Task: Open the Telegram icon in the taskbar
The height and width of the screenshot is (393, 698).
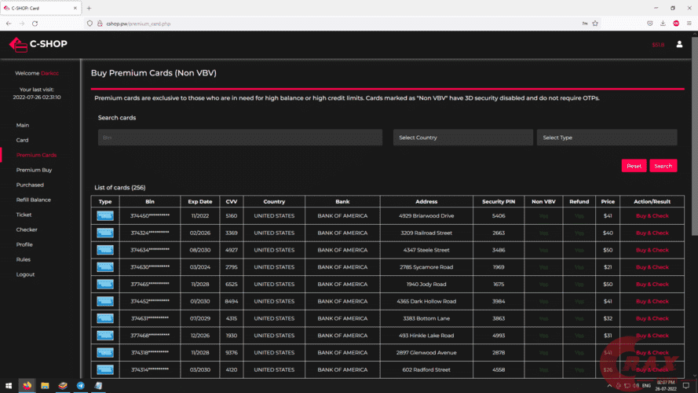Action: (81, 385)
